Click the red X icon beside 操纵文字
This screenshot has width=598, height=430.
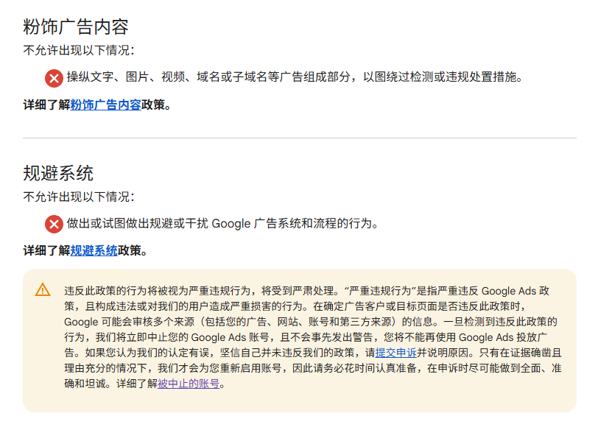coord(54,79)
